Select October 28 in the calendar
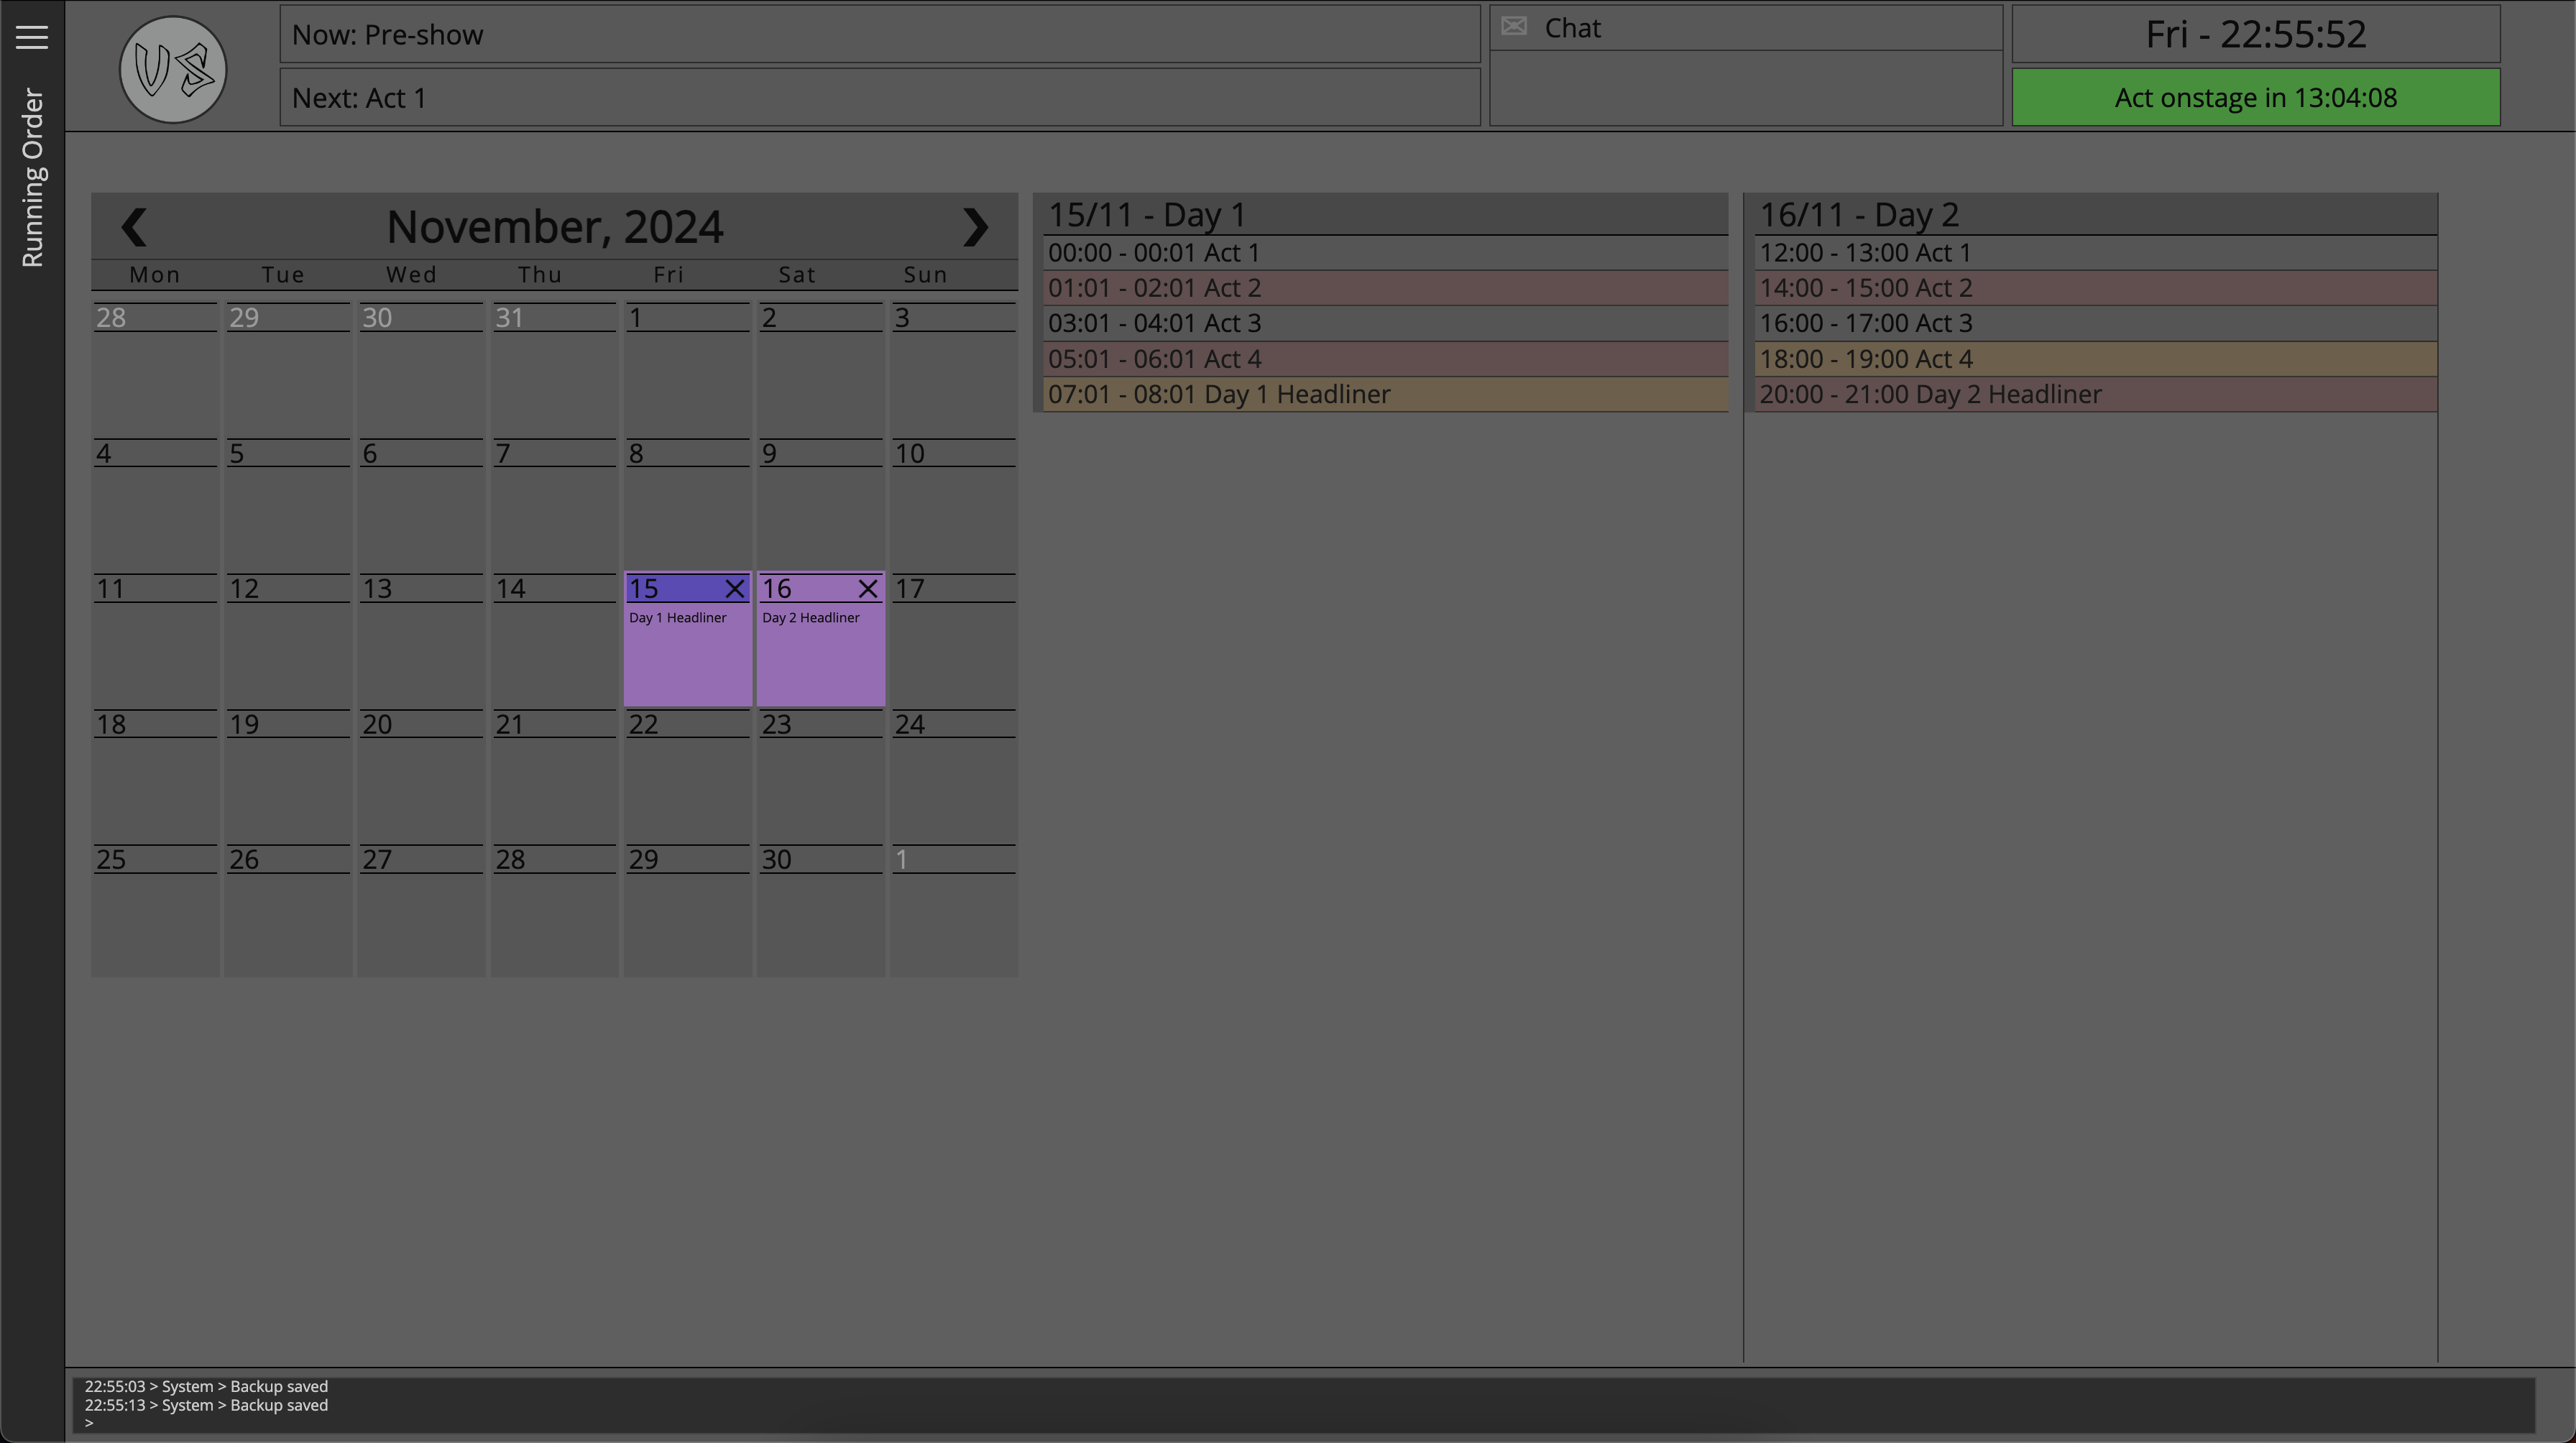Viewport: 2576px width, 1443px height. (155, 368)
